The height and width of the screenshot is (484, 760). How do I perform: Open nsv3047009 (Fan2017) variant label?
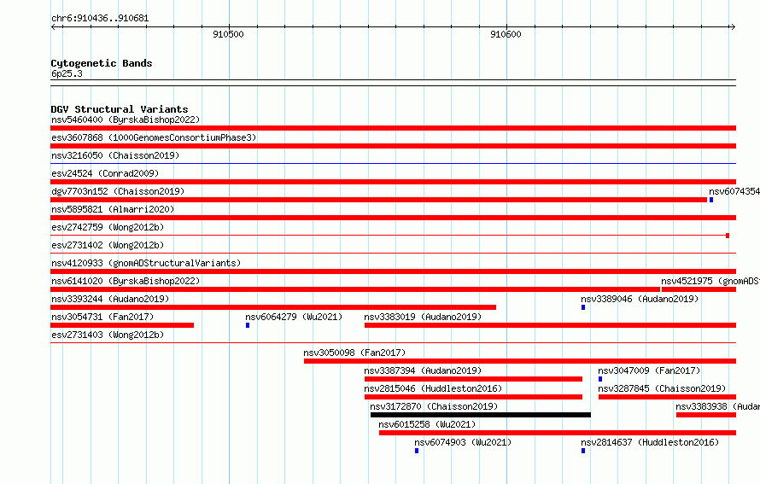[x=649, y=370]
